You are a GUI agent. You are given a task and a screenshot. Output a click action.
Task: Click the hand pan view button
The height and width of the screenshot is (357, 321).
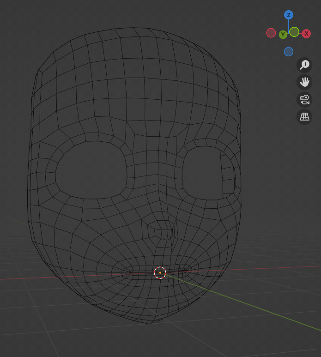pyautogui.click(x=304, y=82)
